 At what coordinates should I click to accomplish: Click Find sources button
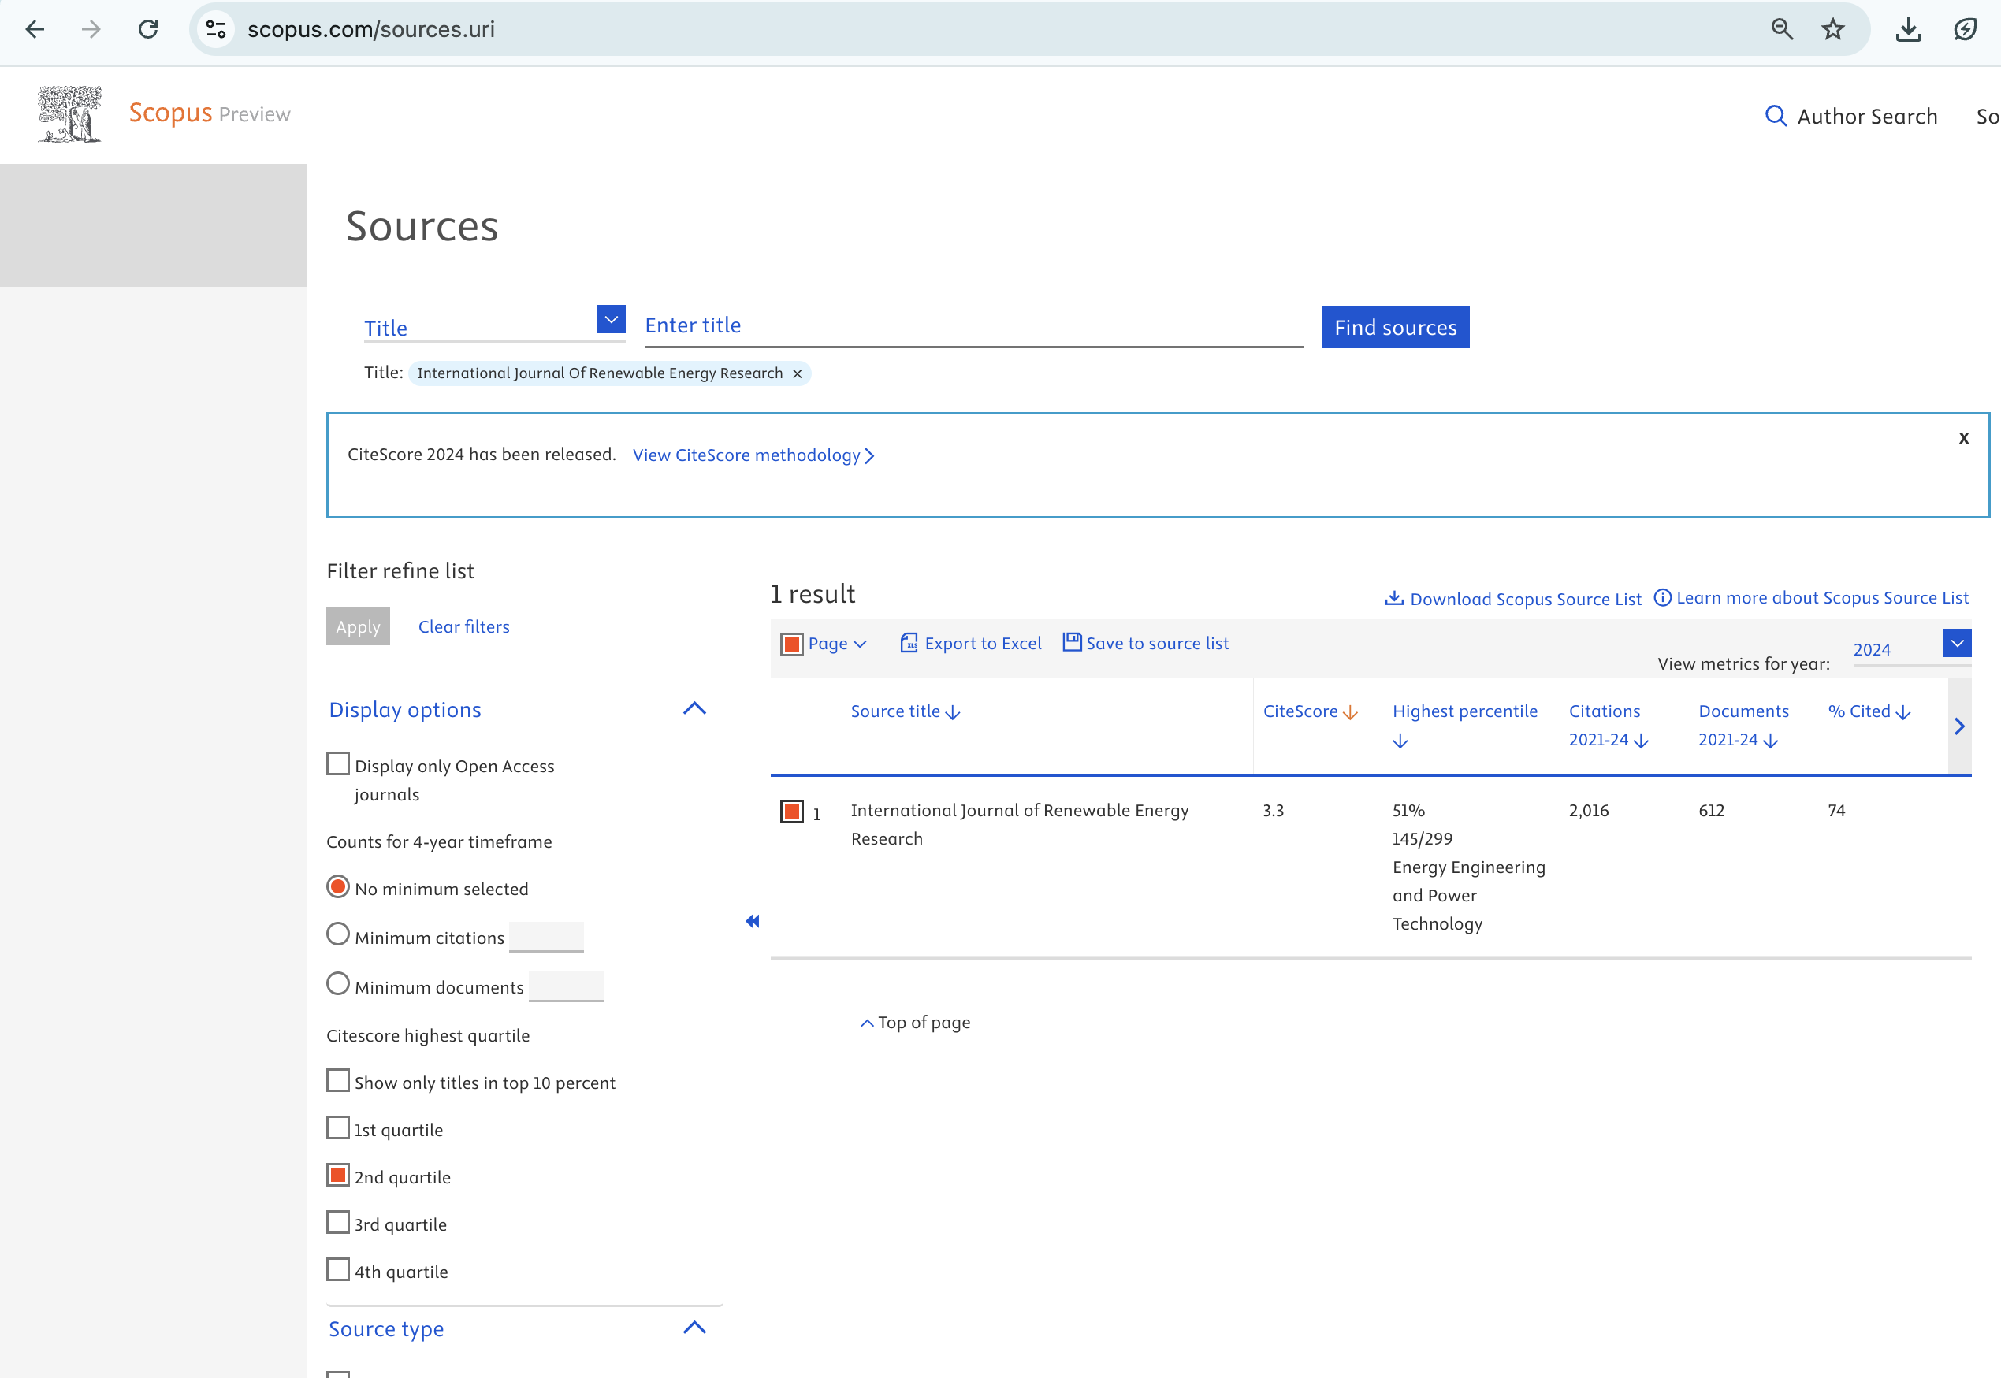tap(1396, 327)
